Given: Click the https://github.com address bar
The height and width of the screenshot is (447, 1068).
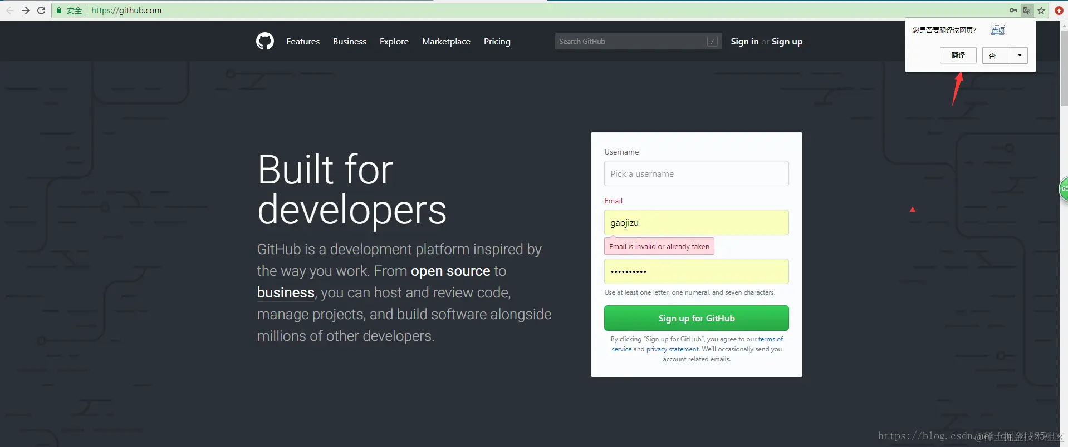Looking at the screenshot, I should 529,11.
